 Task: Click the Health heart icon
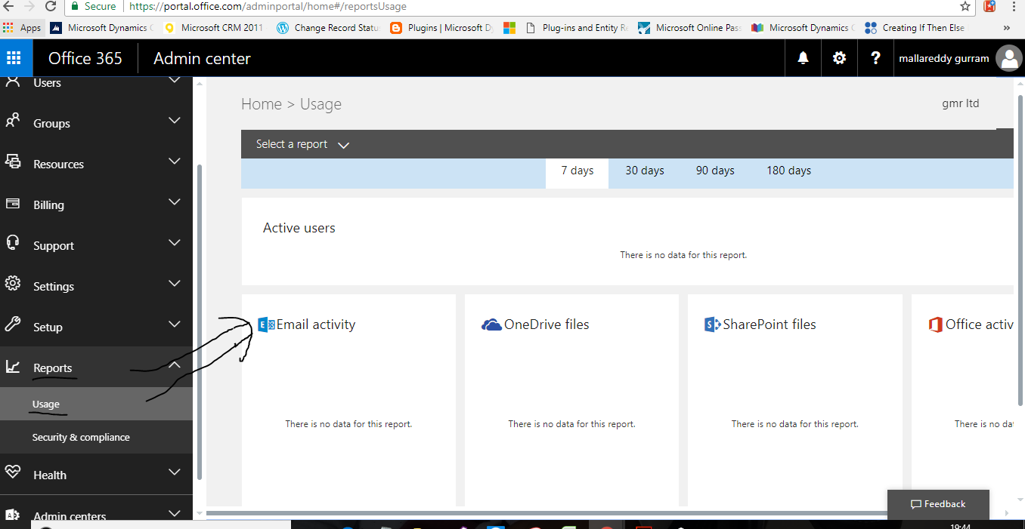click(13, 472)
